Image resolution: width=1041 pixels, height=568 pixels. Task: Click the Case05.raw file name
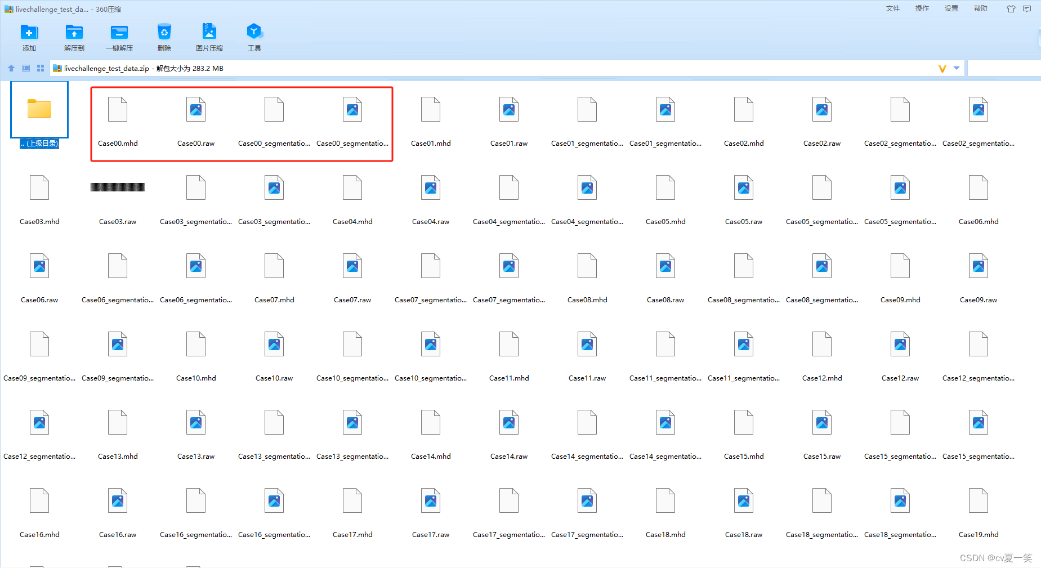click(744, 222)
